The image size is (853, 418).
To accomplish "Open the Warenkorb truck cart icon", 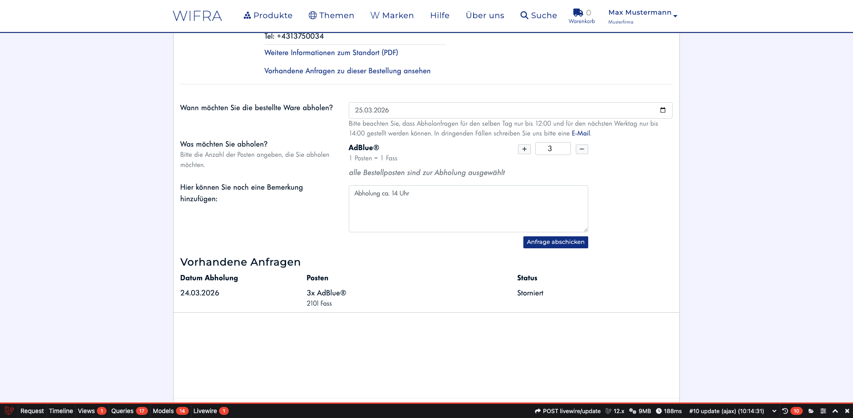I will pos(578,12).
